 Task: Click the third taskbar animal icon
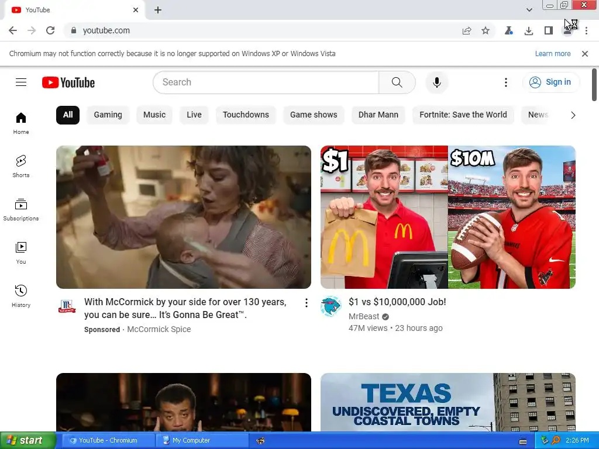[260, 440]
